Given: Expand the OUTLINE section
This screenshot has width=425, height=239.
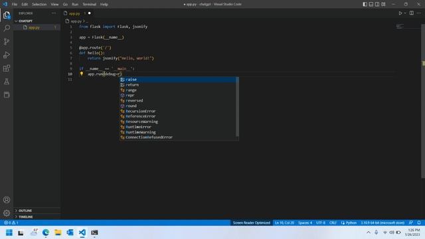Looking at the screenshot, I should click(37, 210).
